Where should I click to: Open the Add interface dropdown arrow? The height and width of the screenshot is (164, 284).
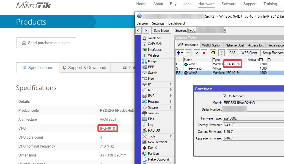click(x=182, y=53)
